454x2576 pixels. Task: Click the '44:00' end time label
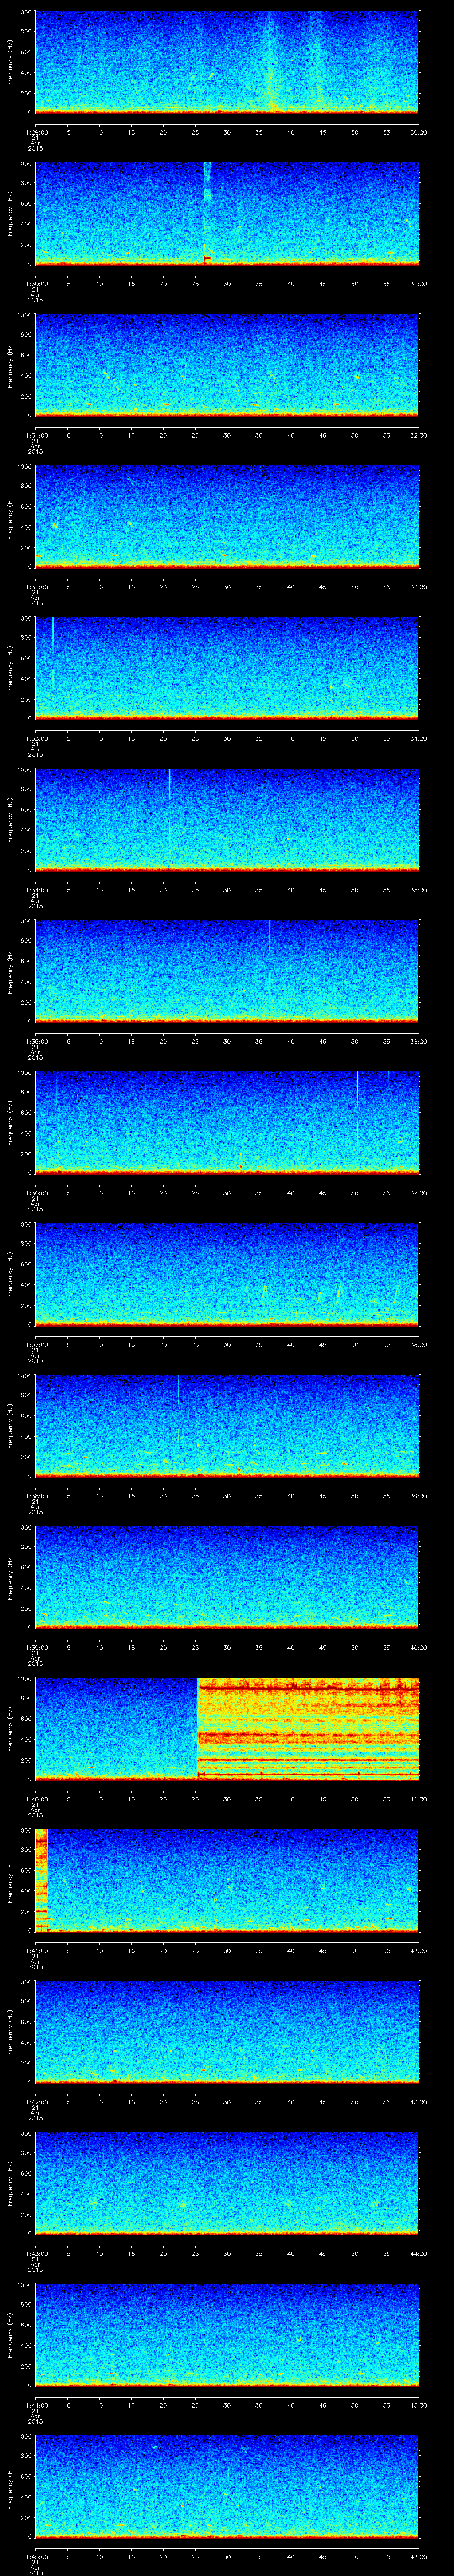coord(418,2253)
